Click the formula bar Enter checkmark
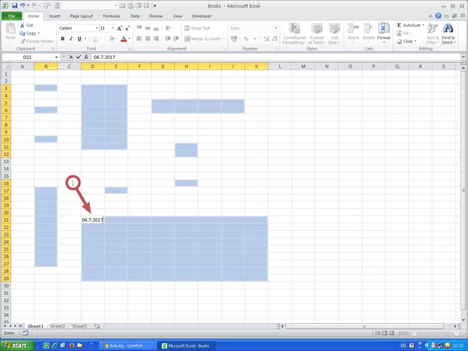468x351 pixels. tap(79, 57)
